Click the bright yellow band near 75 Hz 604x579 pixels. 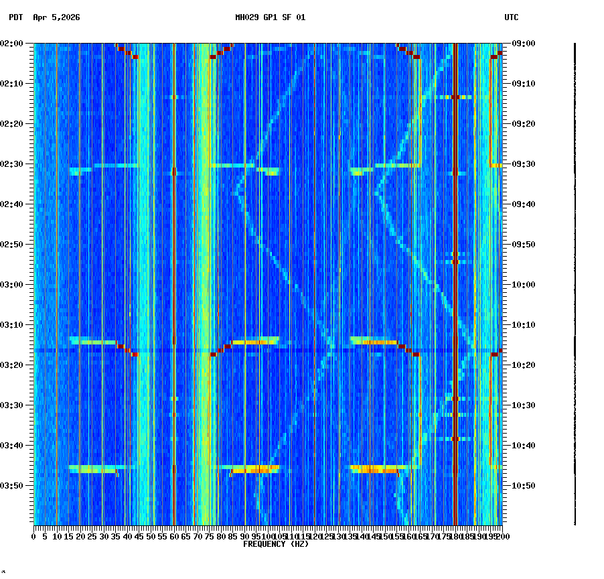208,281
